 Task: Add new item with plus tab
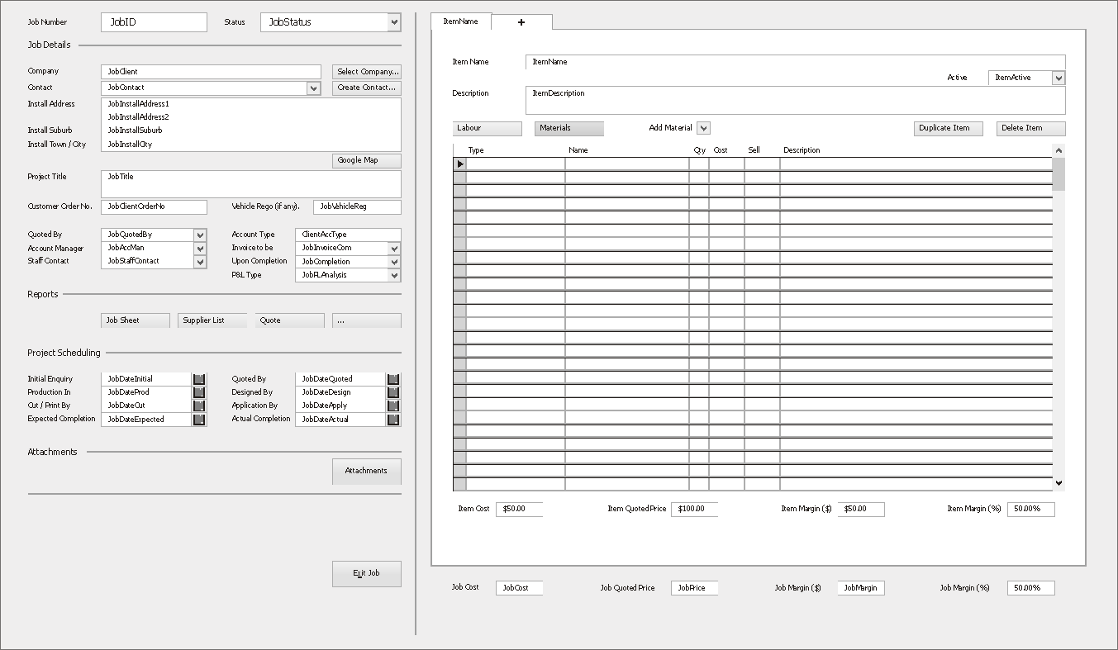pos(521,22)
